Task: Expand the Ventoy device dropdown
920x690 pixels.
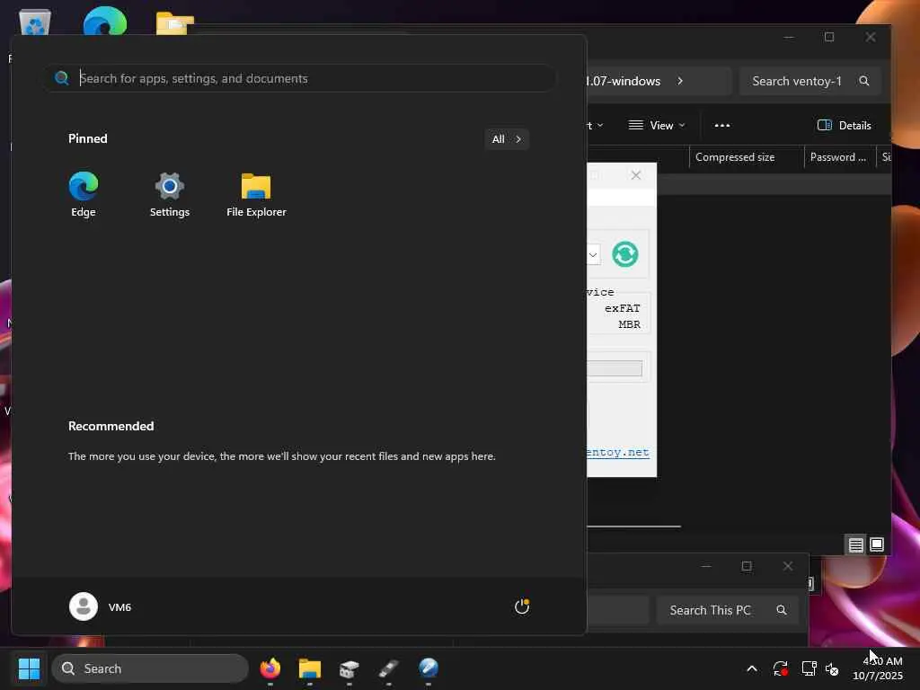Action: click(593, 254)
